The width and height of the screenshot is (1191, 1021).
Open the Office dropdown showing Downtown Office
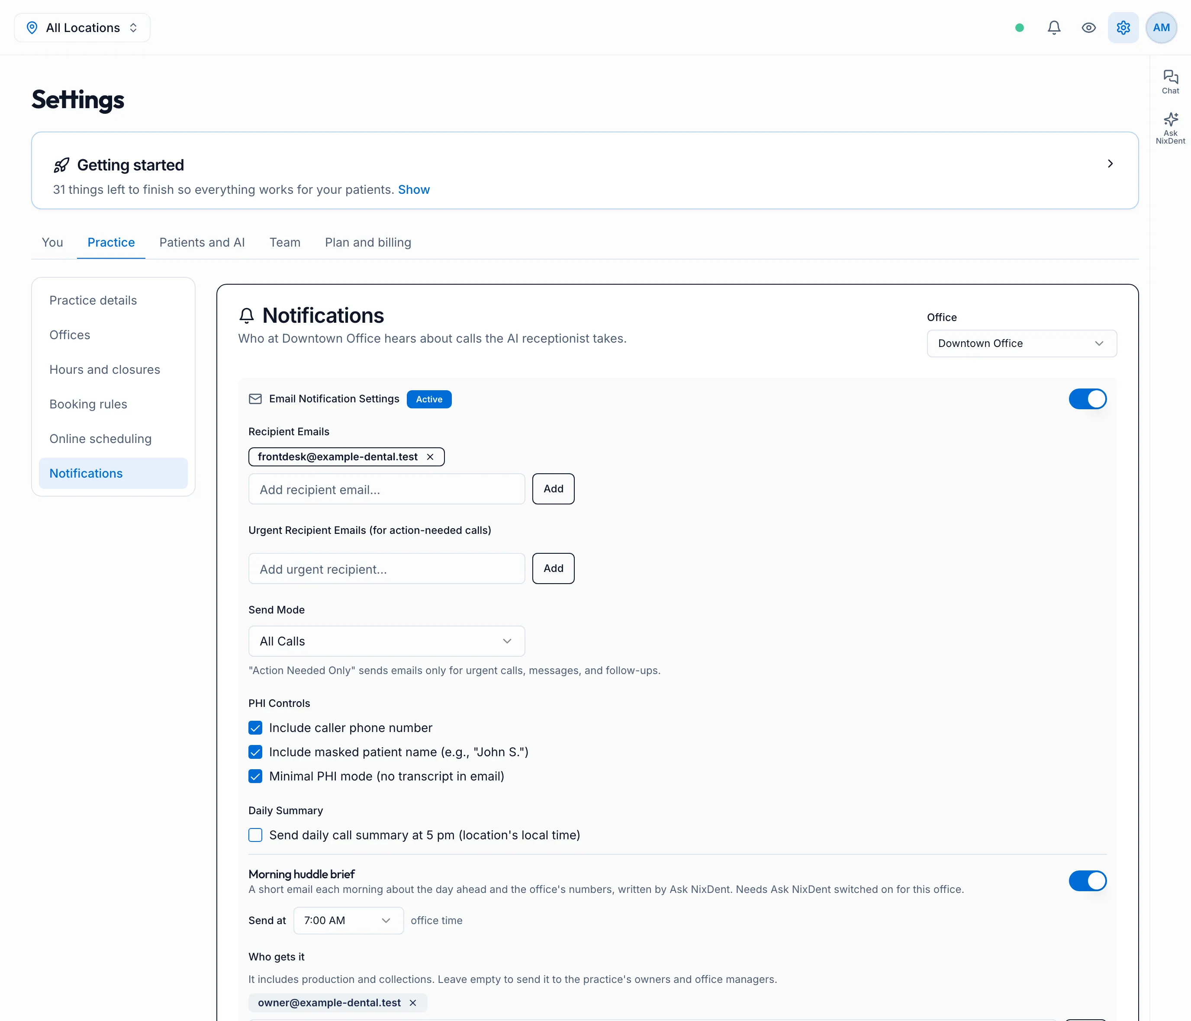pos(1021,343)
